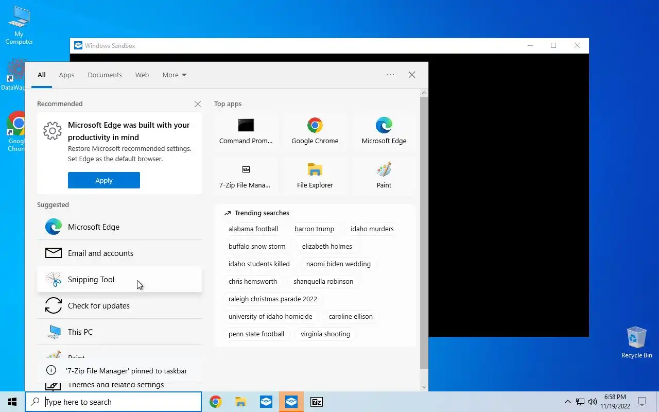
Task: Search trending idaho murders
Action: (372, 229)
